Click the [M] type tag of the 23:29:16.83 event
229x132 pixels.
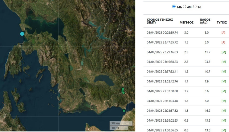click(x=224, y=52)
